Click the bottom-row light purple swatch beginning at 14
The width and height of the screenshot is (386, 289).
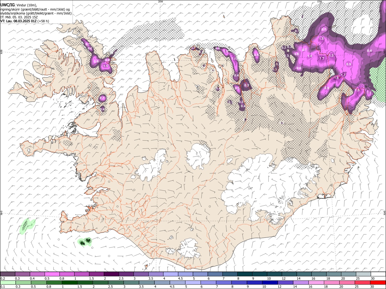[300, 282]
